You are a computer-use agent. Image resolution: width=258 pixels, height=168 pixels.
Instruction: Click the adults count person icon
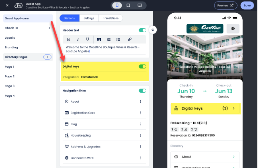[x=186, y=129]
